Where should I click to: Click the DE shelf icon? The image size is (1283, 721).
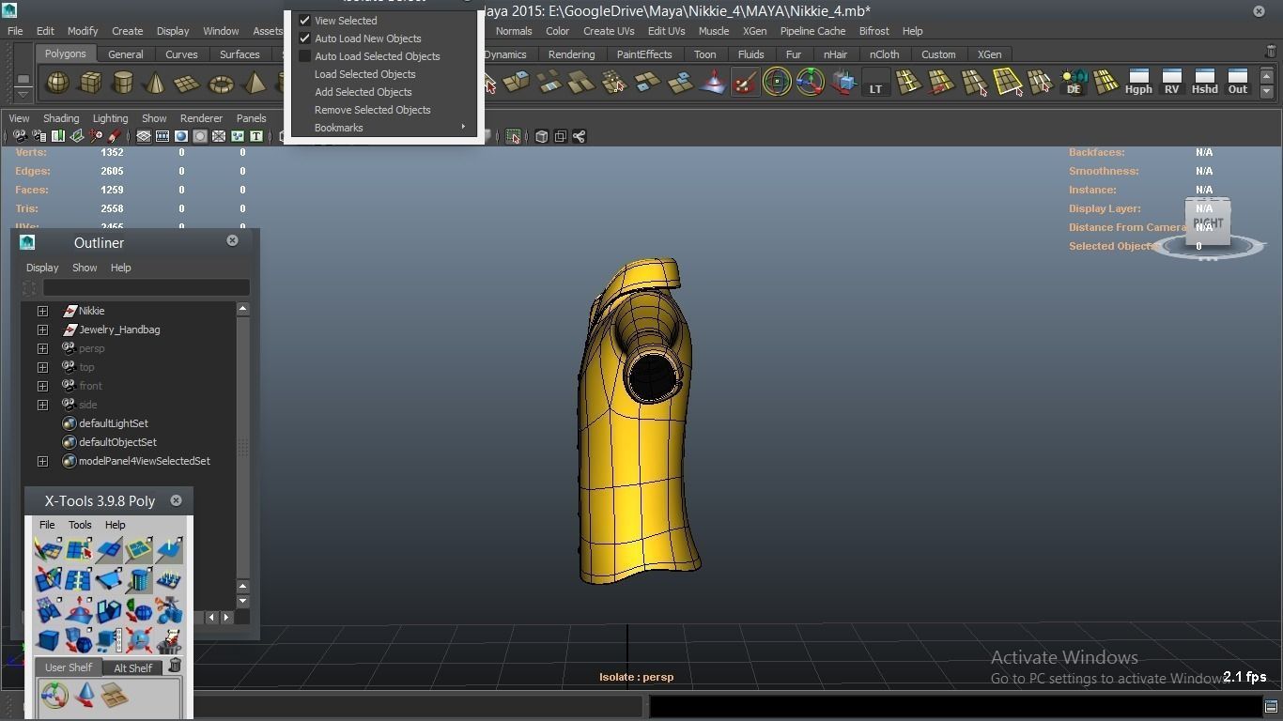pyautogui.click(x=1074, y=83)
